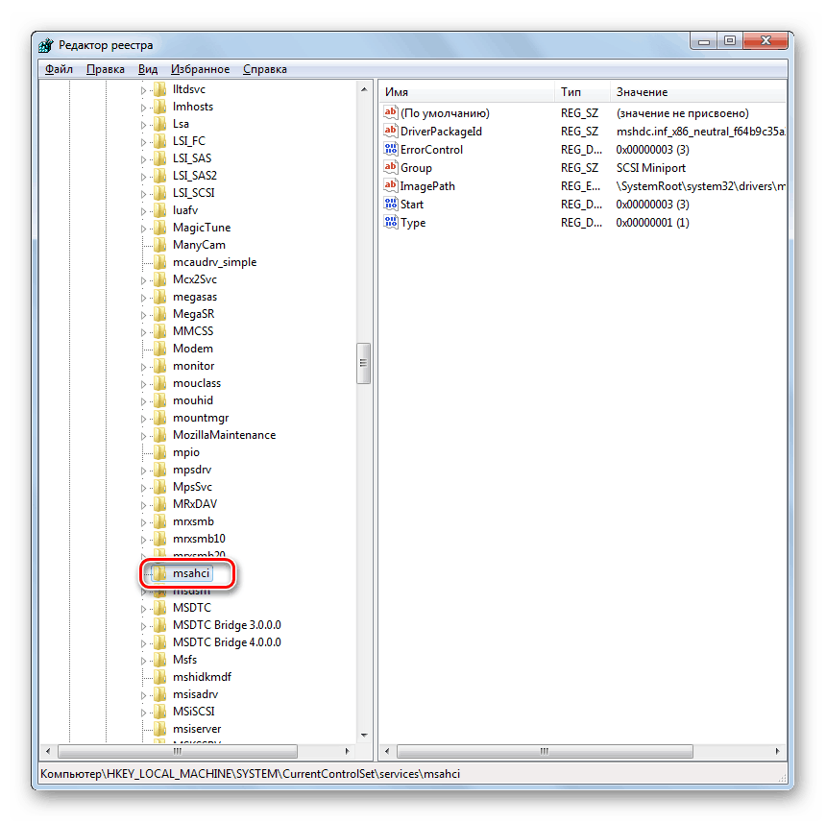This screenshot has width=826, height=822.
Task: Expand the Mcx2Svc key
Action: [143, 280]
